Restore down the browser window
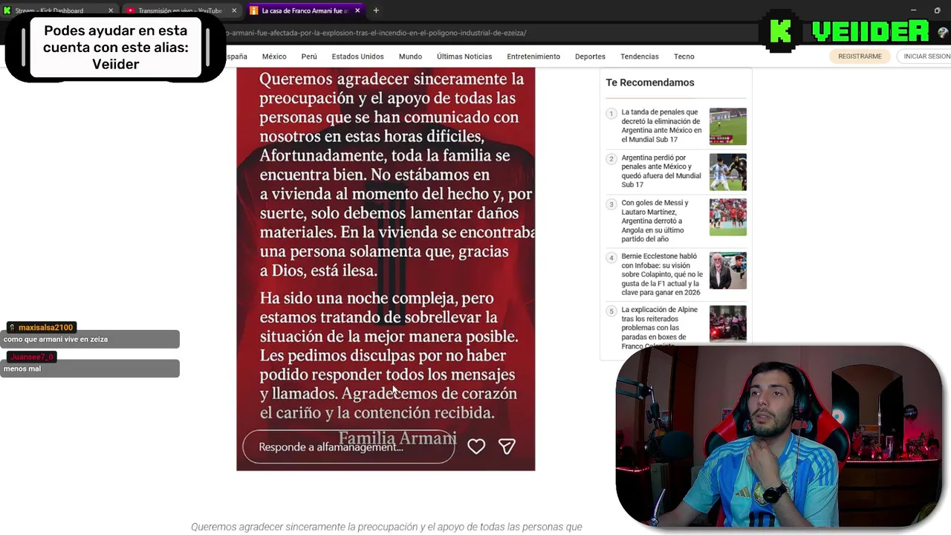The height and width of the screenshot is (535, 951). [x=937, y=10]
